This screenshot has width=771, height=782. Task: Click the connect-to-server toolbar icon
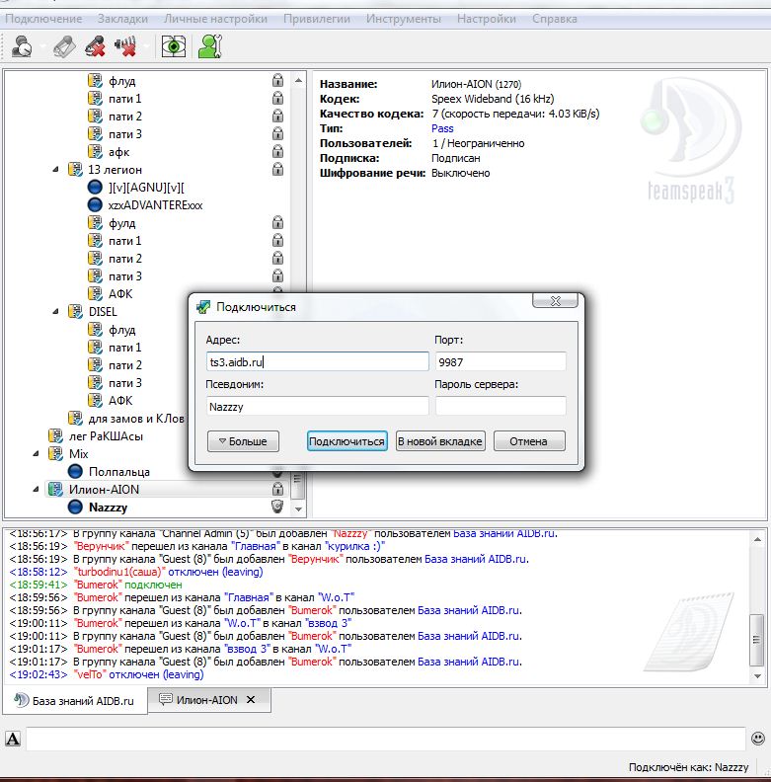[22, 46]
